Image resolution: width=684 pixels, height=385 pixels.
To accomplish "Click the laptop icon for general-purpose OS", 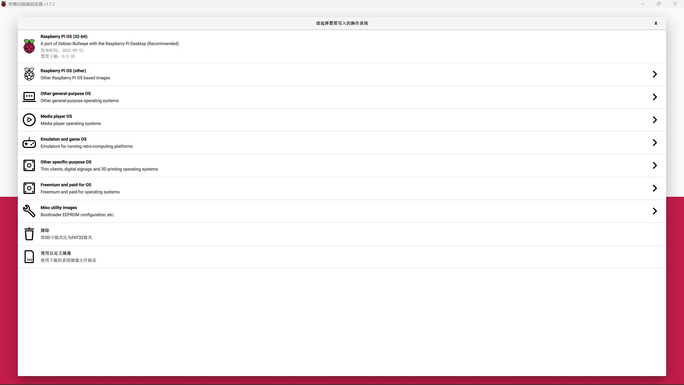I will tap(29, 97).
